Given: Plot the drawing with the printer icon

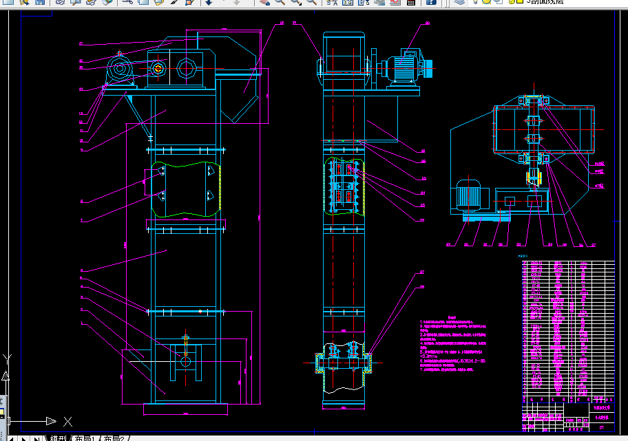Looking at the screenshot, I should (60, 2).
